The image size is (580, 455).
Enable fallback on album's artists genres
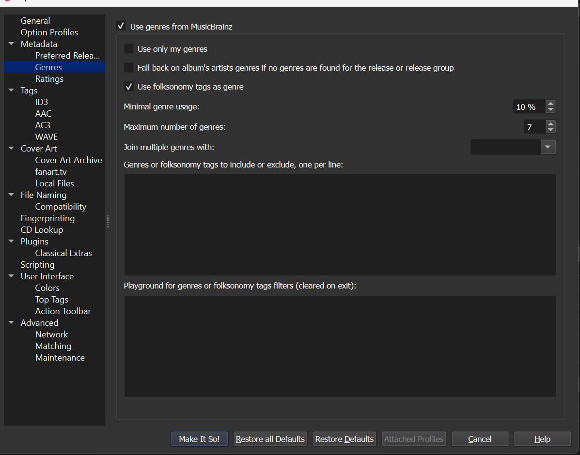point(129,68)
